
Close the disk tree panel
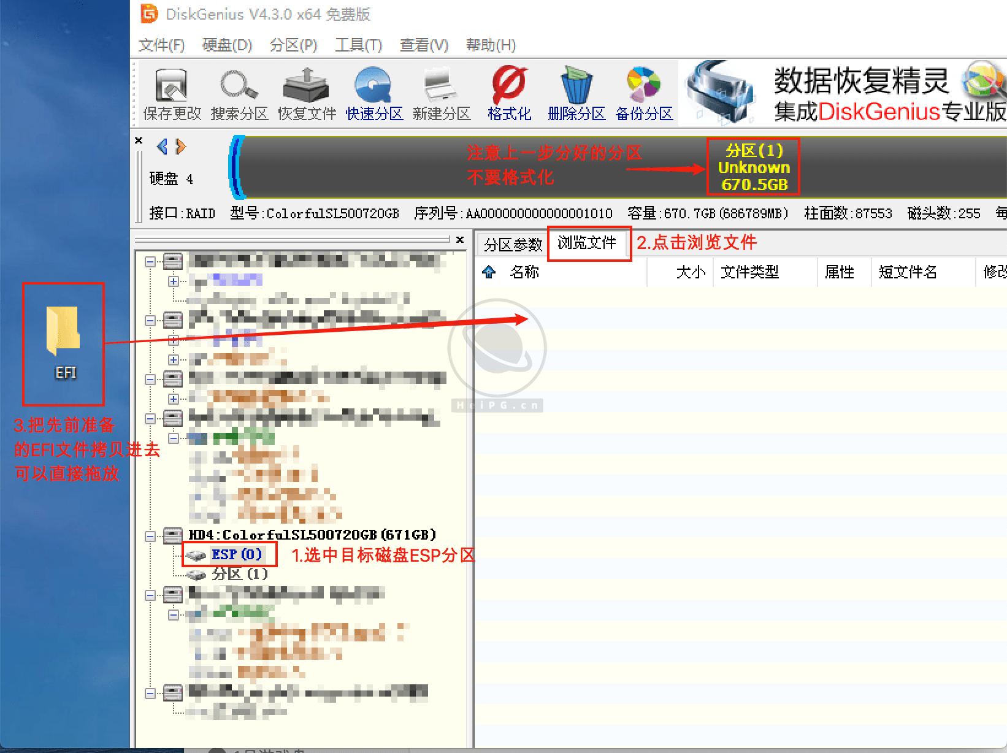coord(460,240)
